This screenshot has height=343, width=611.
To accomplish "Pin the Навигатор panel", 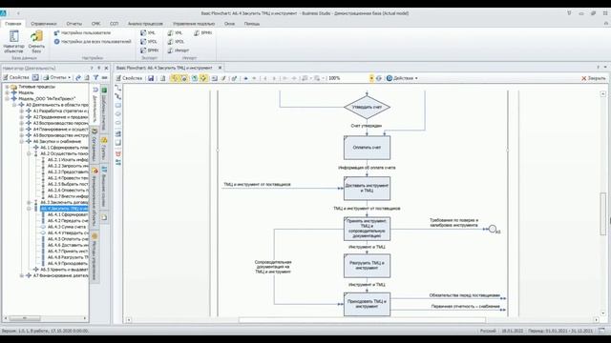I will click(99, 68).
